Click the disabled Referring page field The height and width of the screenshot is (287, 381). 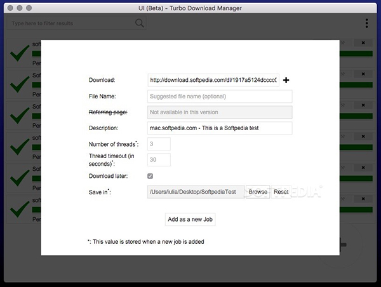[x=220, y=112]
